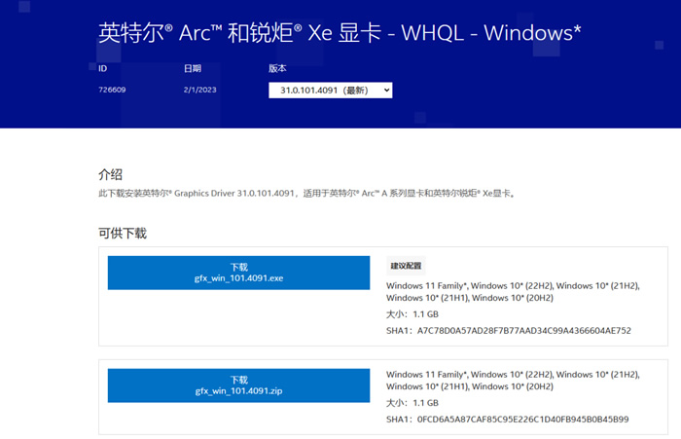Click the SHA1 hash starting with 0FCD6A5A
The width and height of the screenshot is (681, 439).
(x=522, y=420)
